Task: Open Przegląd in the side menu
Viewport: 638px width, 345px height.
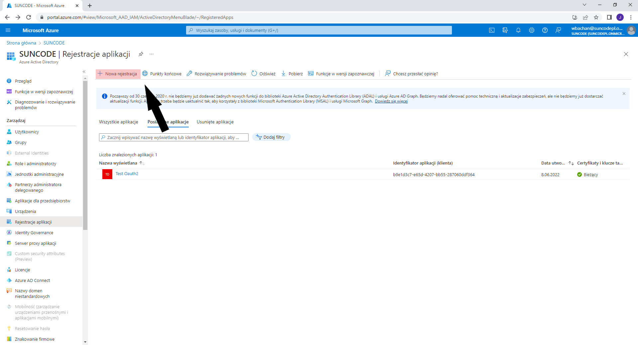Action: (x=23, y=81)
